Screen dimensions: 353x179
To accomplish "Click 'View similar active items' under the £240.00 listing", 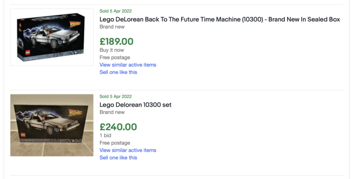I will coord(128,150).
